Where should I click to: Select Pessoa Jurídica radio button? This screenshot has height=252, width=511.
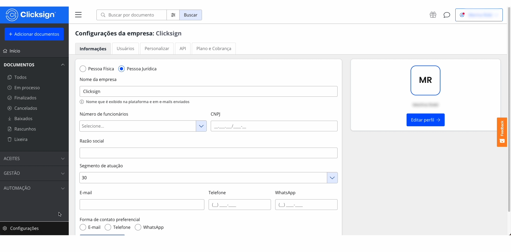pos(121,69)
